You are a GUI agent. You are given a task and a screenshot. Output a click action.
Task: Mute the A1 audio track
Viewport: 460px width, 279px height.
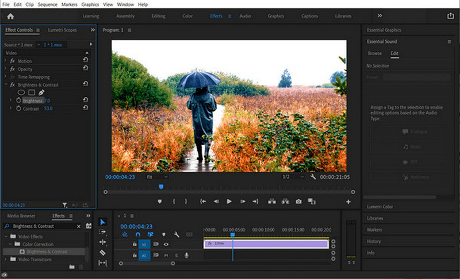[x=166, y=255]
